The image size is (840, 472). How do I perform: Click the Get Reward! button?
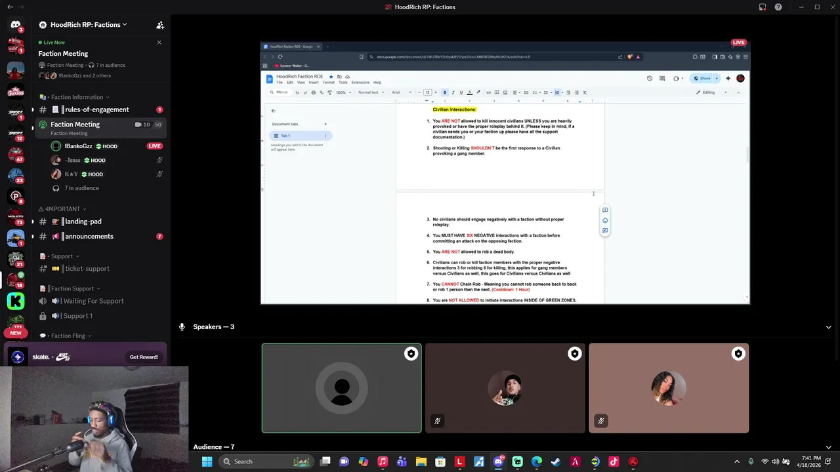(x=144, y=357)
